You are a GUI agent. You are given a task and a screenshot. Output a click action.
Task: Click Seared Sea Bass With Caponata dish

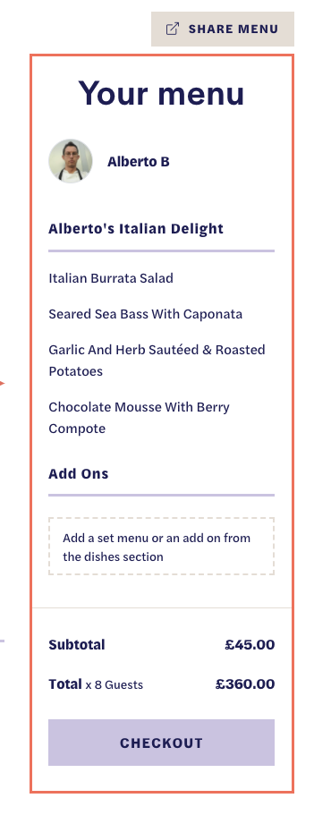point(145,314)
